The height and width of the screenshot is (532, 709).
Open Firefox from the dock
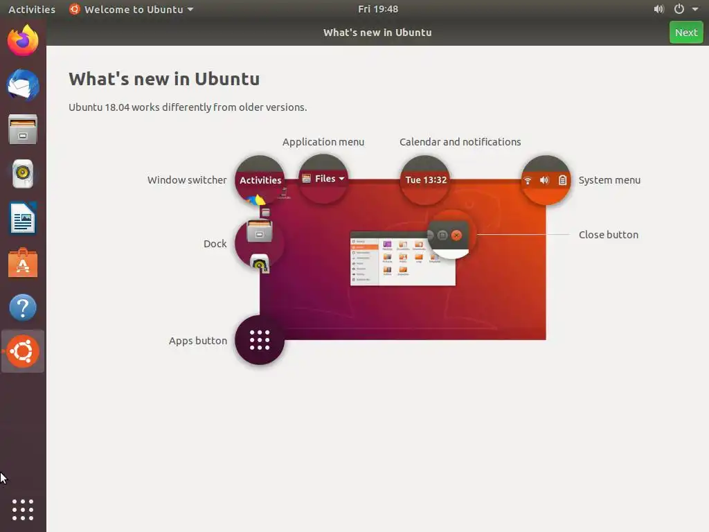click(x=23, y=41)
